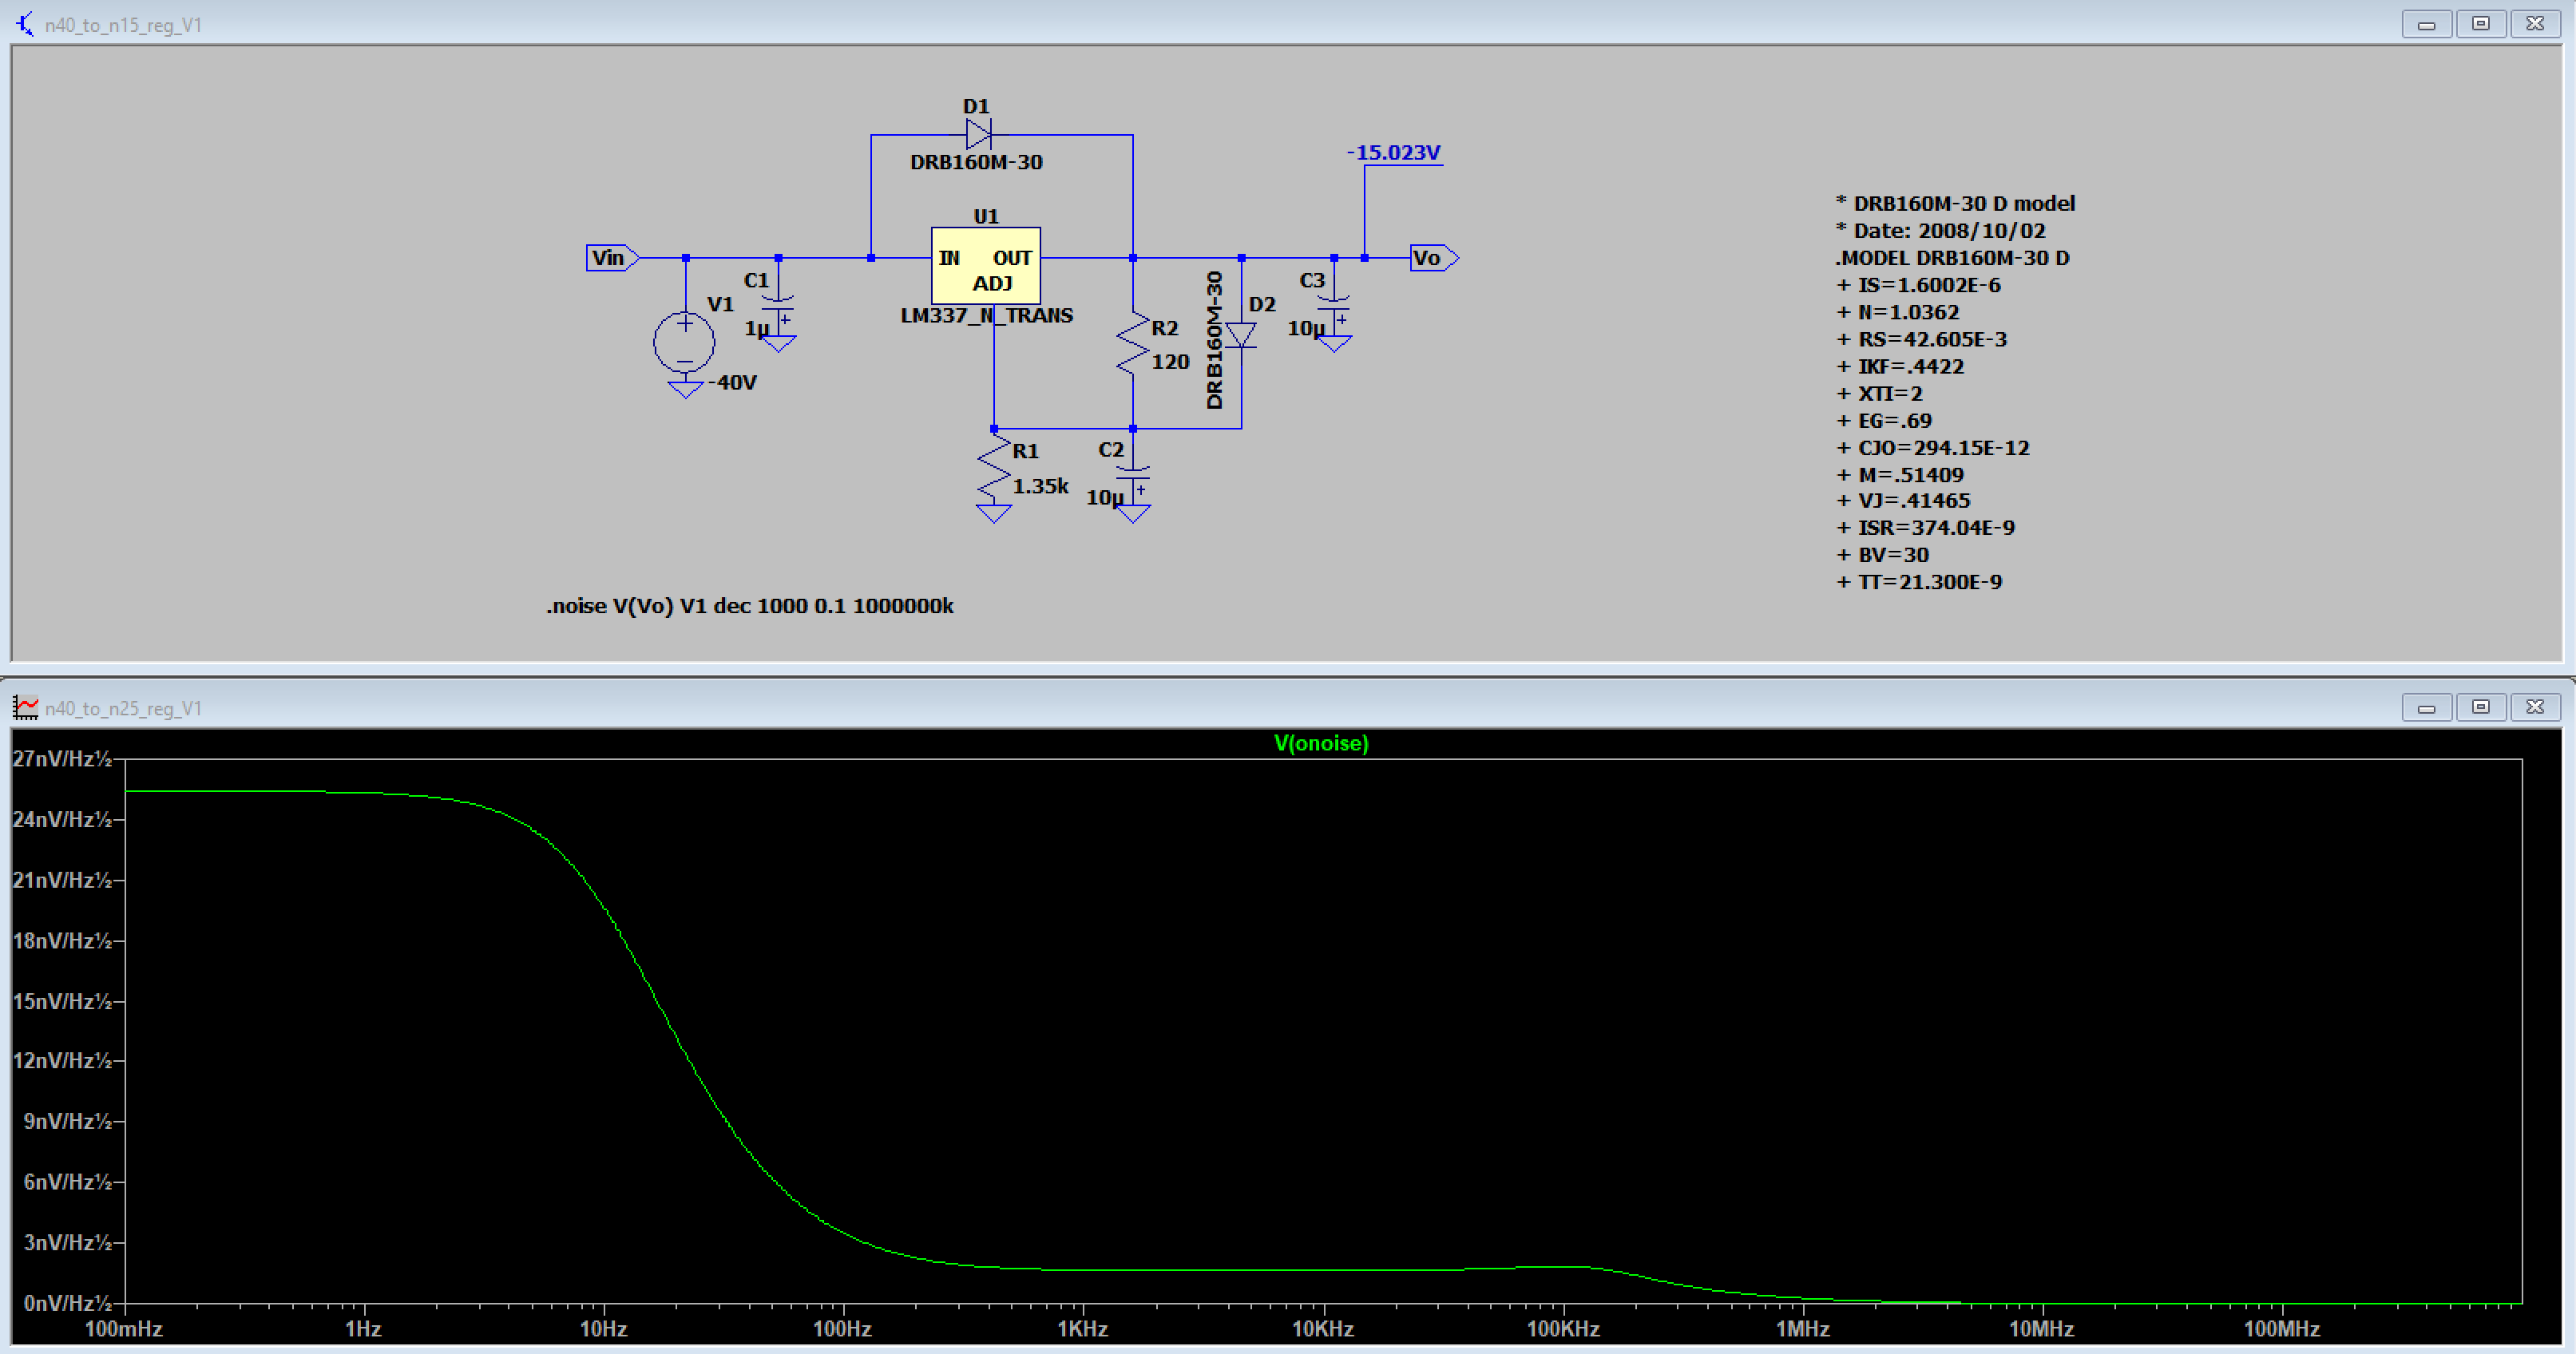2576x1354 pixels.
Task: Minimize the schematic window
Action: (x=2426, y=24)
